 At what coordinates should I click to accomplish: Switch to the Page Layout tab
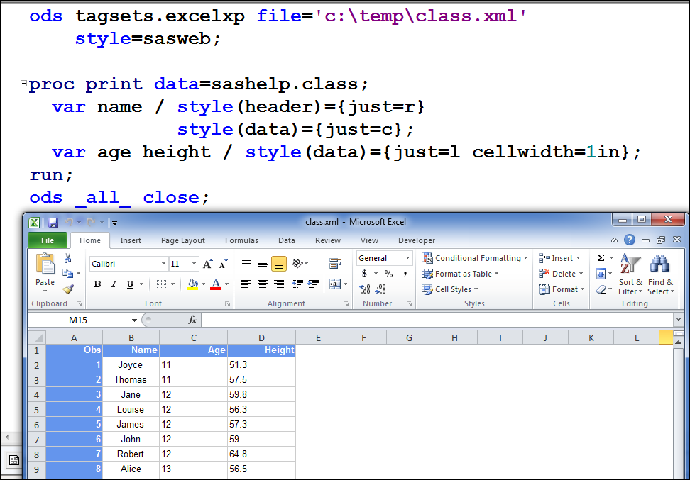point(183,240)
